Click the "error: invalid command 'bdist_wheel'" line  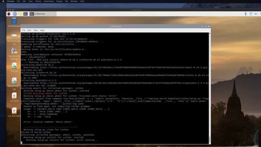[x=48, y=122]
